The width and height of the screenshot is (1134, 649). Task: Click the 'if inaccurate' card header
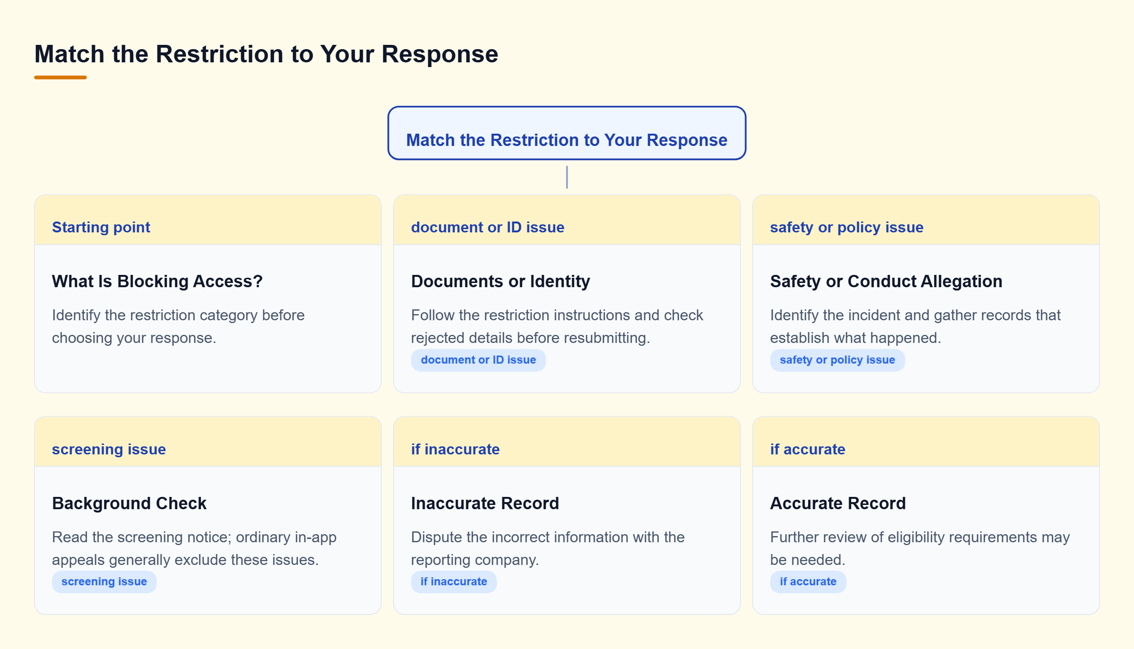[567, 442]
